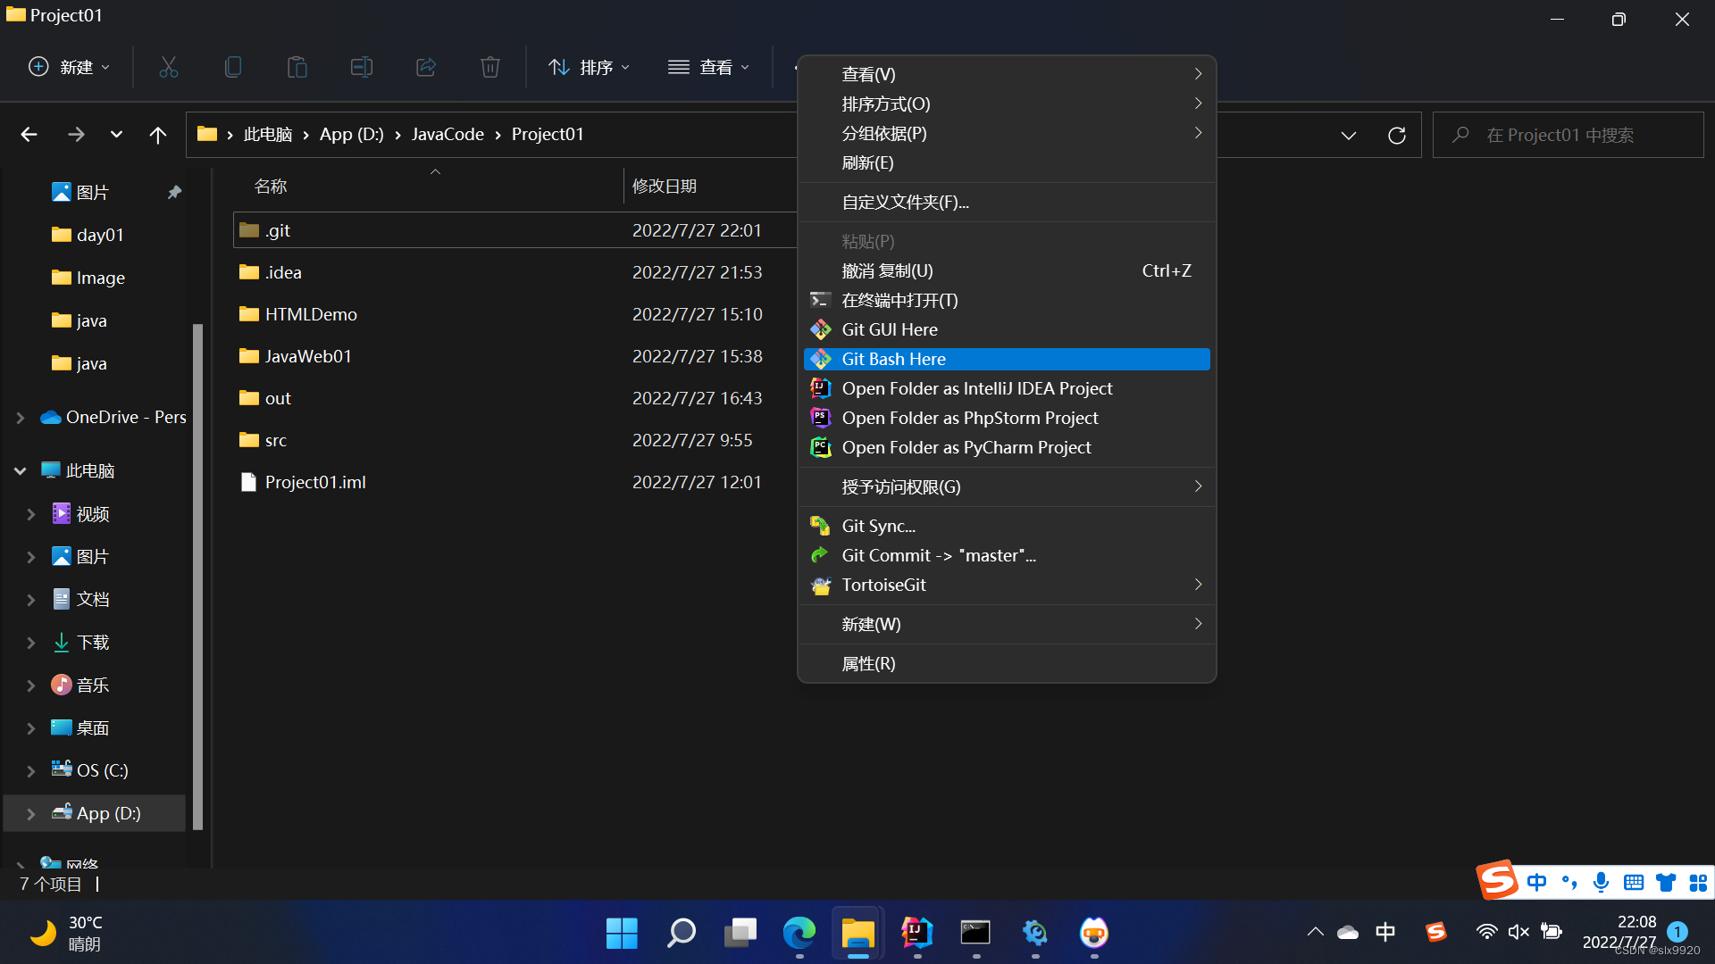1715x964 pixels.
Task: Click the Cut toolbar icon
Action: point(168,67)
